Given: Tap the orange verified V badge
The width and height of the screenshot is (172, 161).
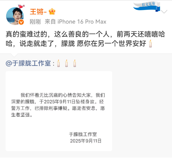Looking at the screenshot, I should point(21,22).
